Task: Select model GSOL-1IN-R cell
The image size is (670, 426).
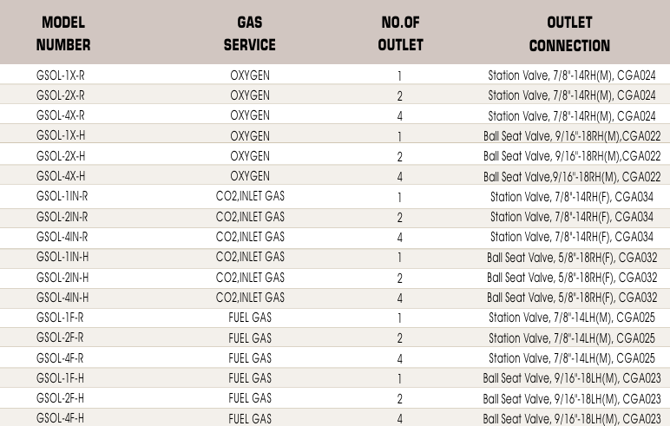Action: 62,196
